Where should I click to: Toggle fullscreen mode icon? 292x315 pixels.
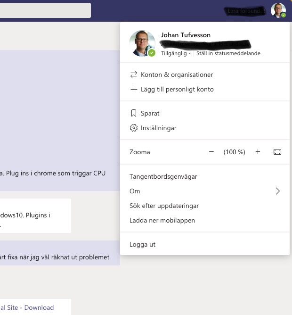click(x=277, y=152)
